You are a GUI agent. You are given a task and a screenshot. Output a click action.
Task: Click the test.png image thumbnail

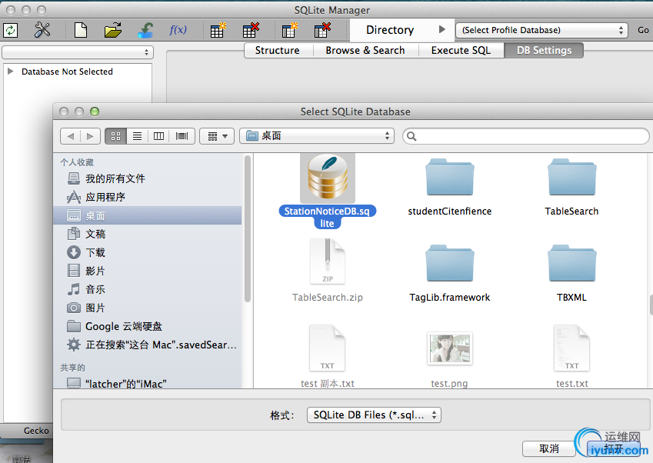[x=450, y=348]
